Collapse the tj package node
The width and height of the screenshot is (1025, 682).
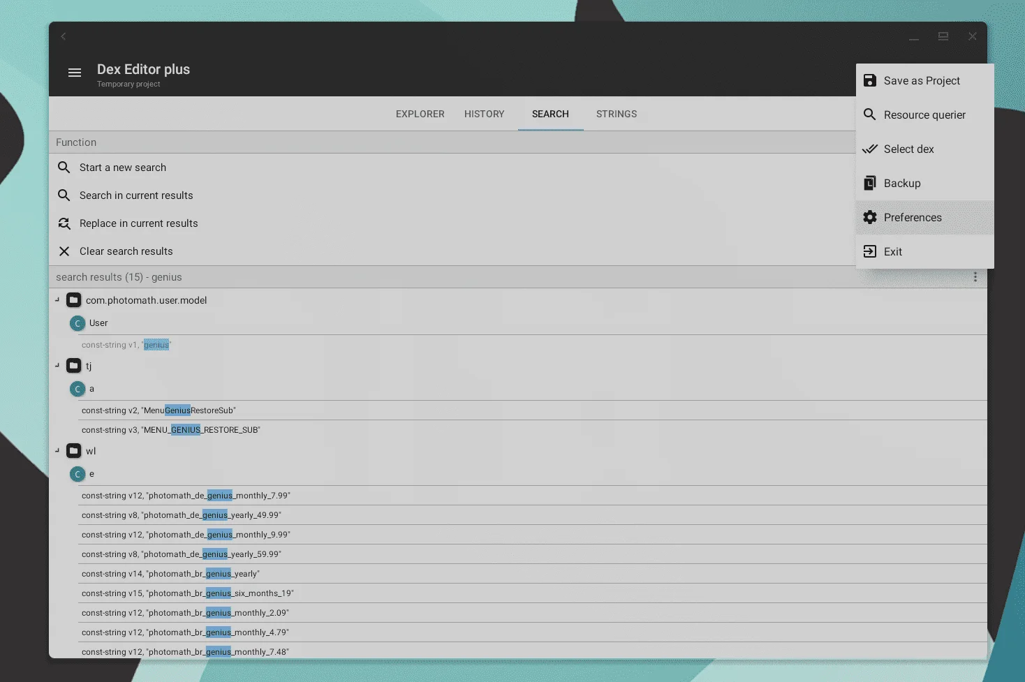pos(57,365)
